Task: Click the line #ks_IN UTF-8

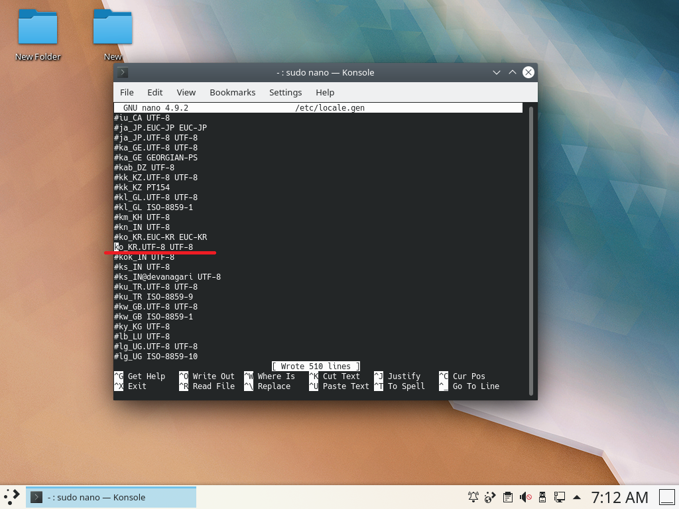Action: (142, 267)
